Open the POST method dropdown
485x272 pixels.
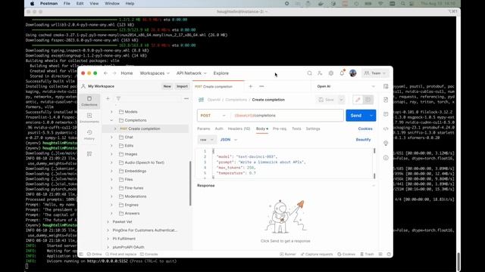pos(213,116)
